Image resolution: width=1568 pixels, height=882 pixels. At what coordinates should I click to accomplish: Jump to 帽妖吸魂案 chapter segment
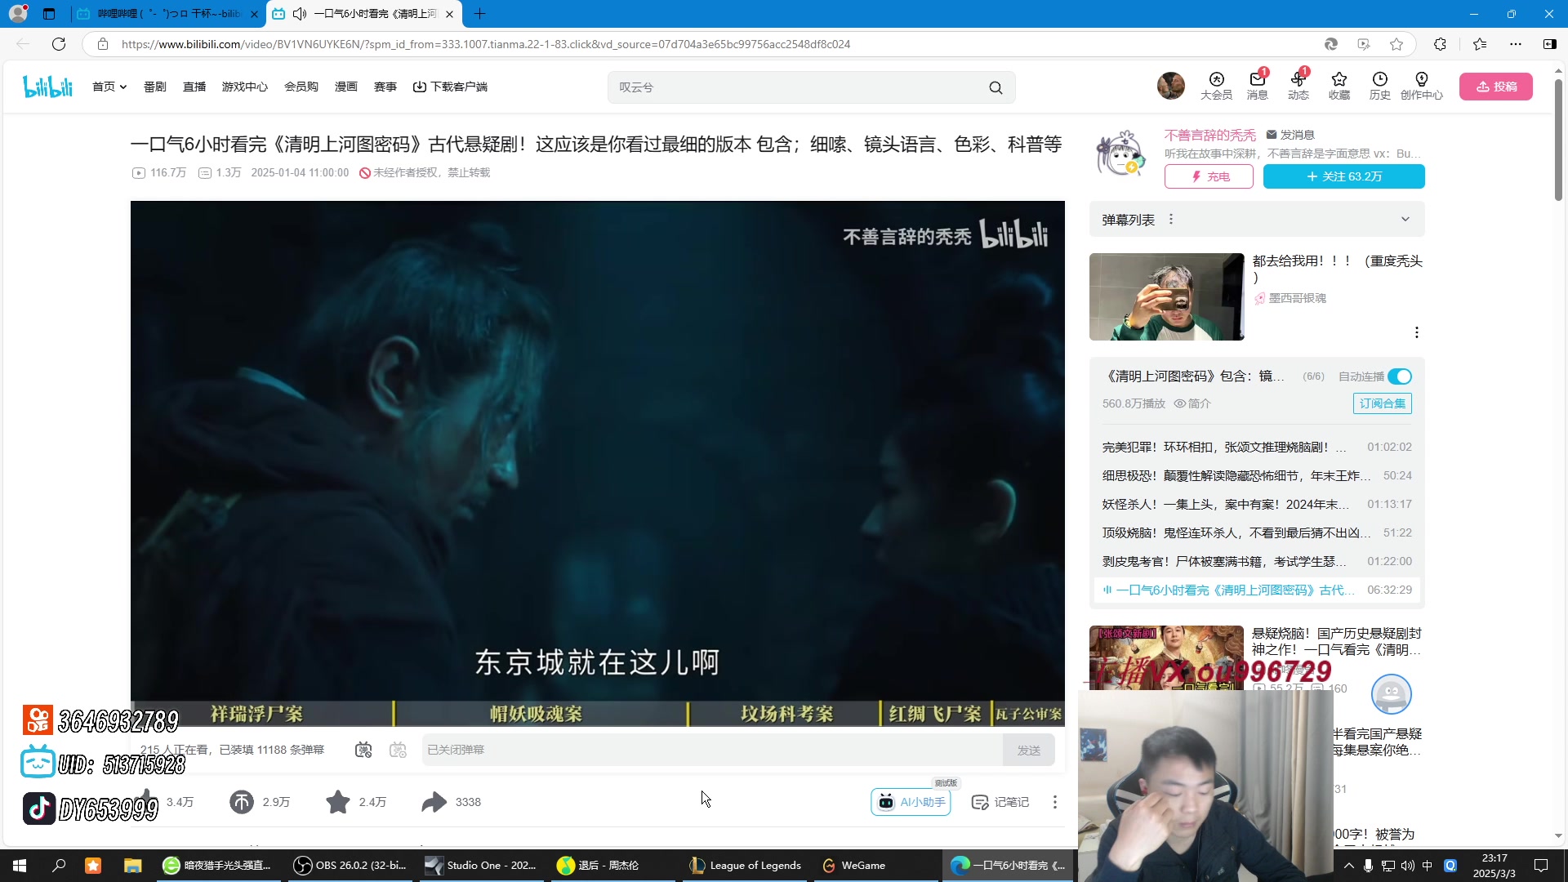540,714
